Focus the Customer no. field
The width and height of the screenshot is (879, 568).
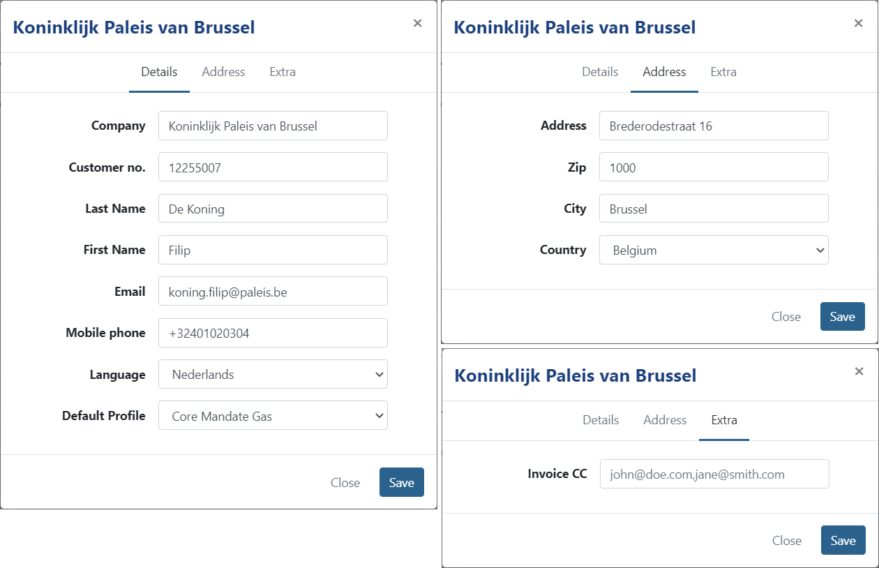pyautogui.click(x=273, y=167)
